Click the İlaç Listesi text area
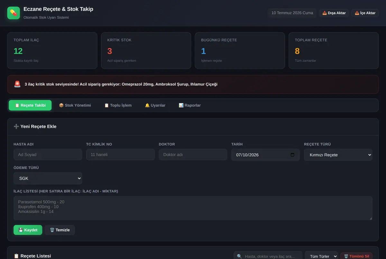Viewport: 386px width, 259px height. tap(193, 208)
